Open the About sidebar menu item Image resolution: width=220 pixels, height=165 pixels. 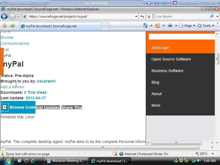coord(156,94)
